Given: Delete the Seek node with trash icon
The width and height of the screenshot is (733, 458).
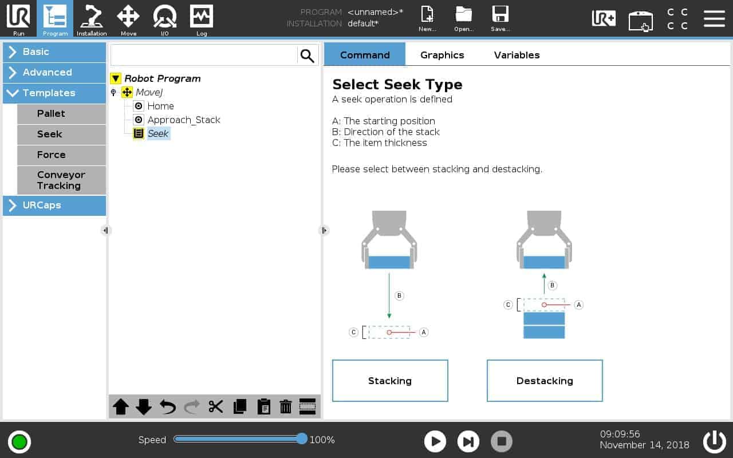Looking at the screenshot, I should pyautogui.click(x=286, y=406).
